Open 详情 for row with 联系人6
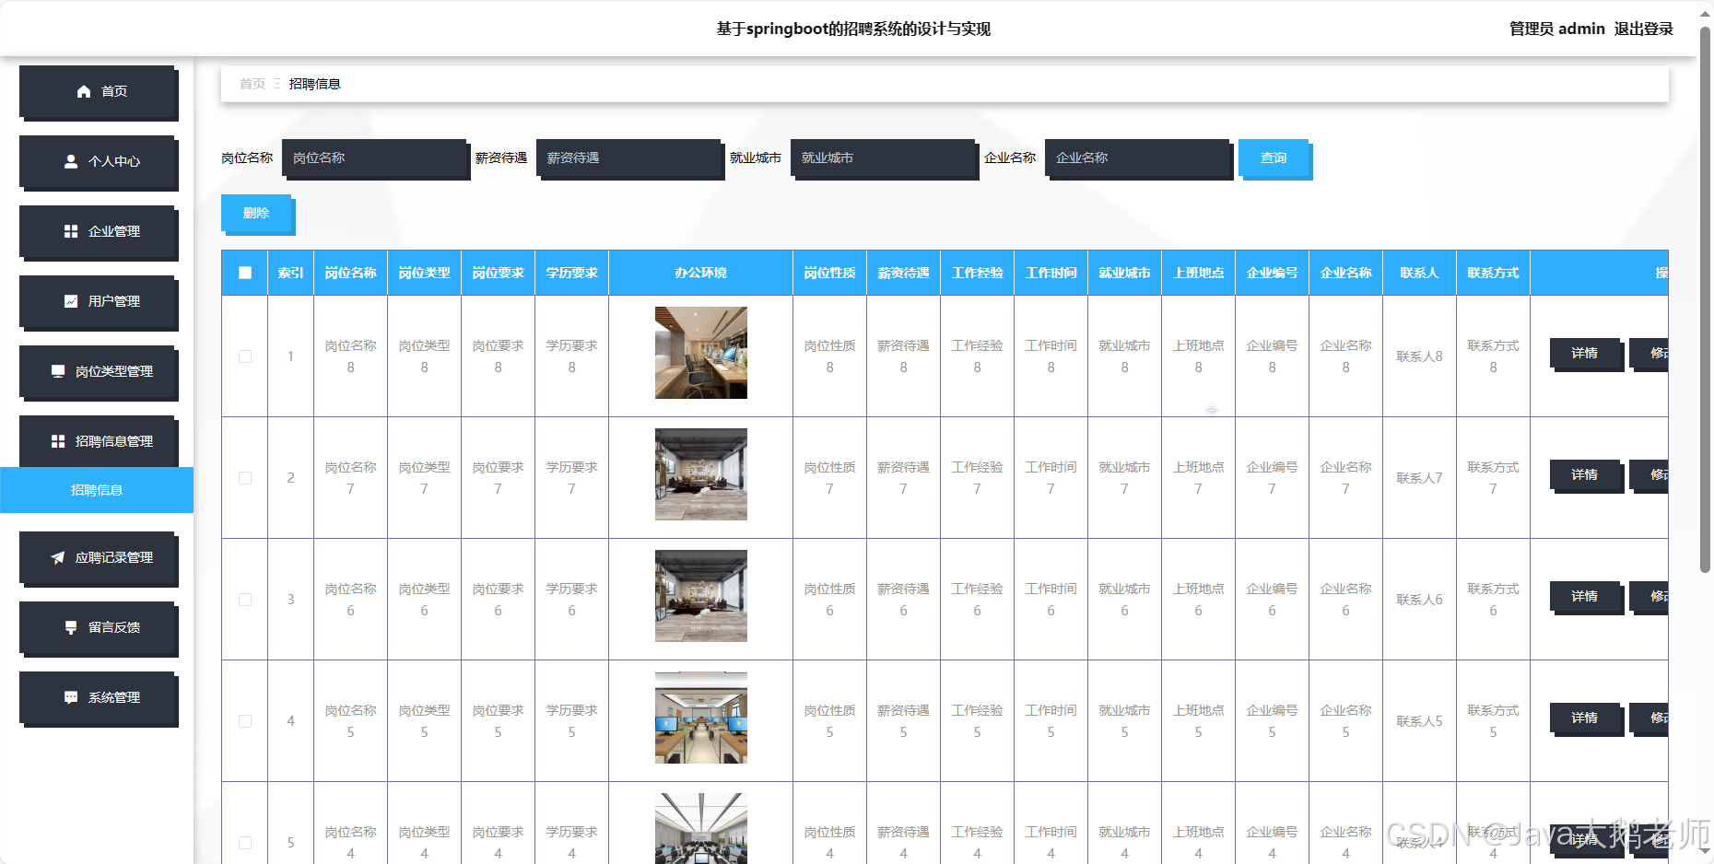Image resolution: width=1714 pixels, height=864 pixels. pyautogui.click(x=1585, y=596)
